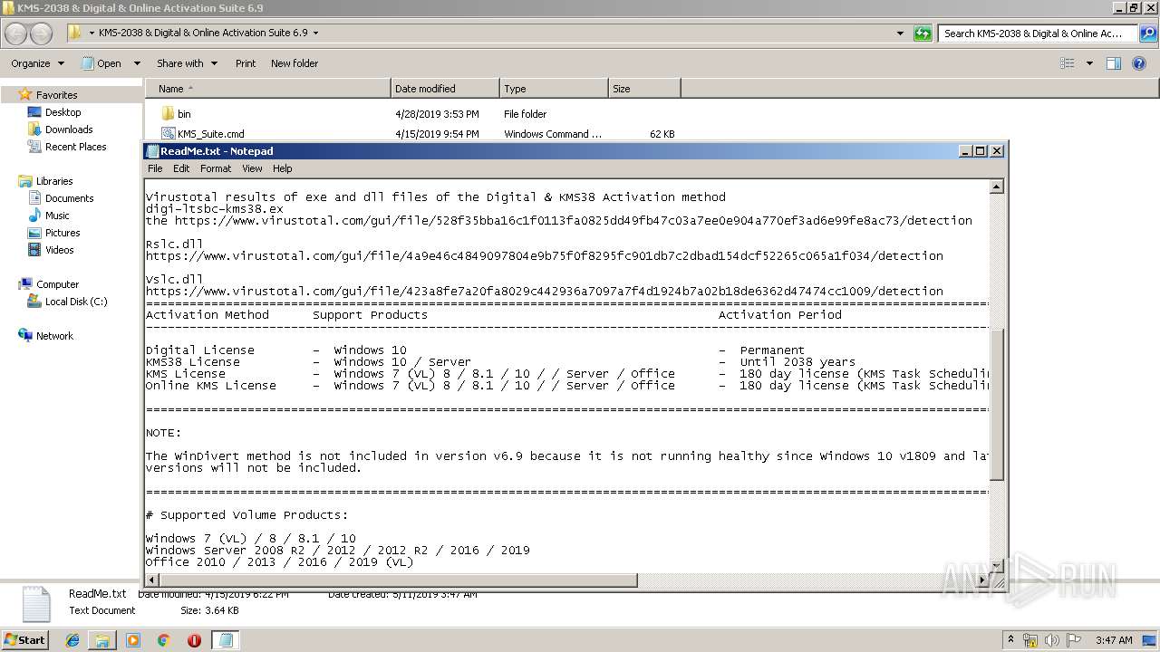This screenshot has height=652, width=1160.
Task: Open the Documents library
Action: (x=69, y=198)
